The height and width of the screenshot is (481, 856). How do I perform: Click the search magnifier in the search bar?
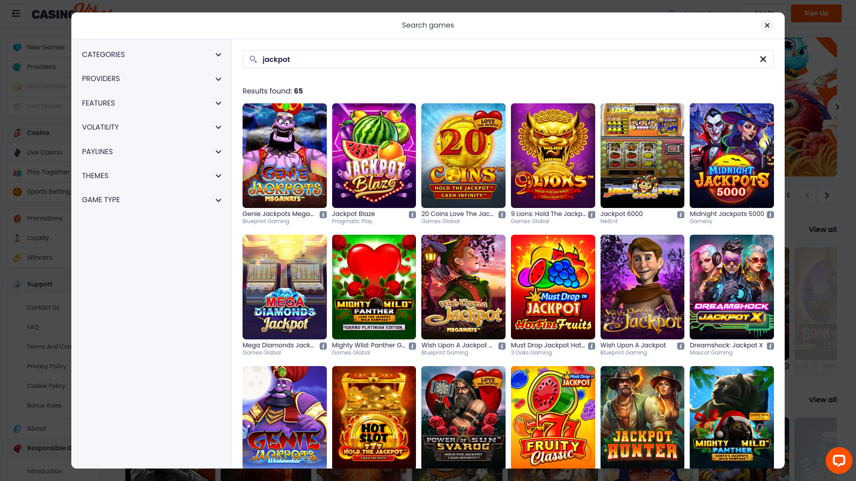coord(252,59)
